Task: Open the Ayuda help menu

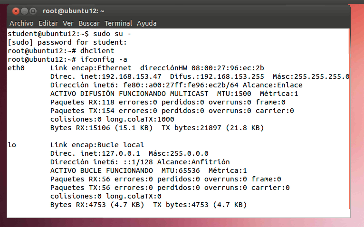Action: tap(146, 23)
